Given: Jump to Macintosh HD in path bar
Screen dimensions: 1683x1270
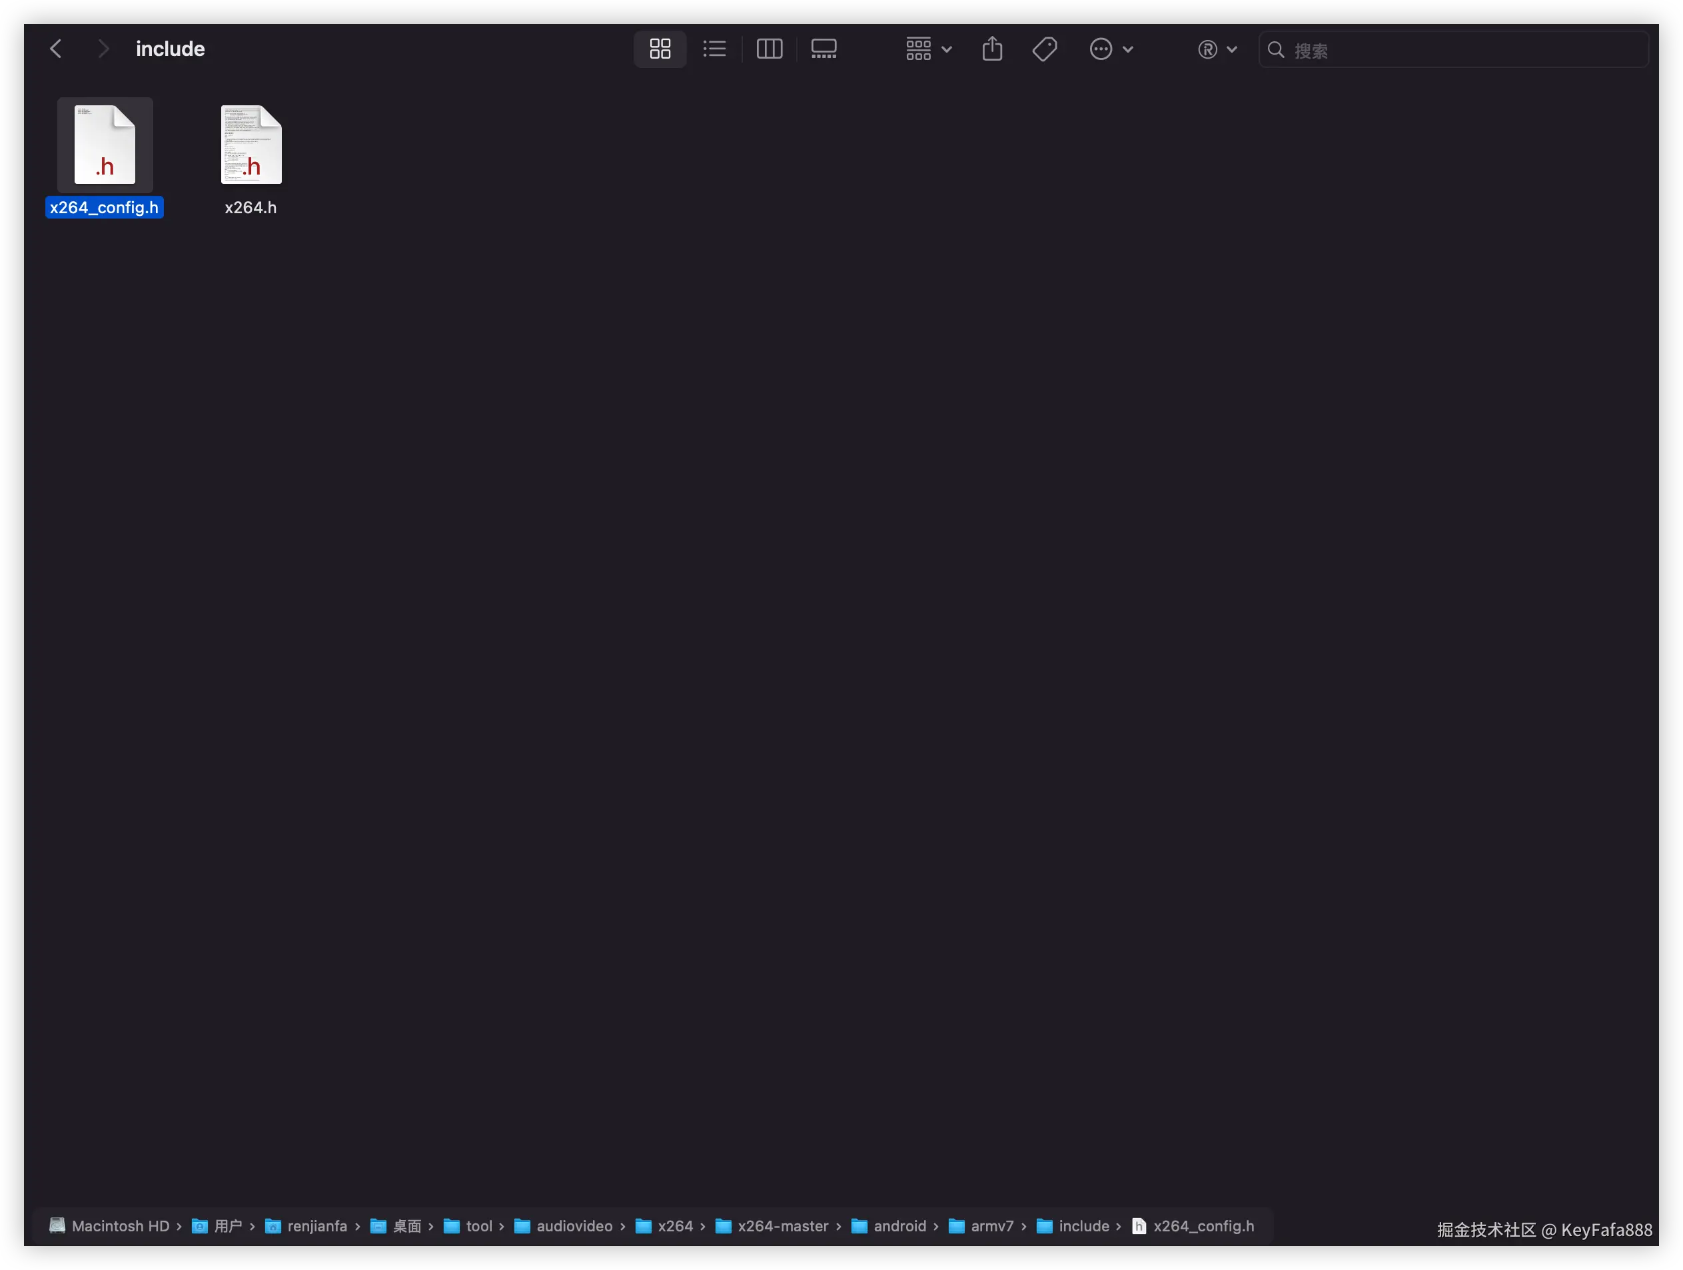Looking at the screenshot, I should (119, 1226).
